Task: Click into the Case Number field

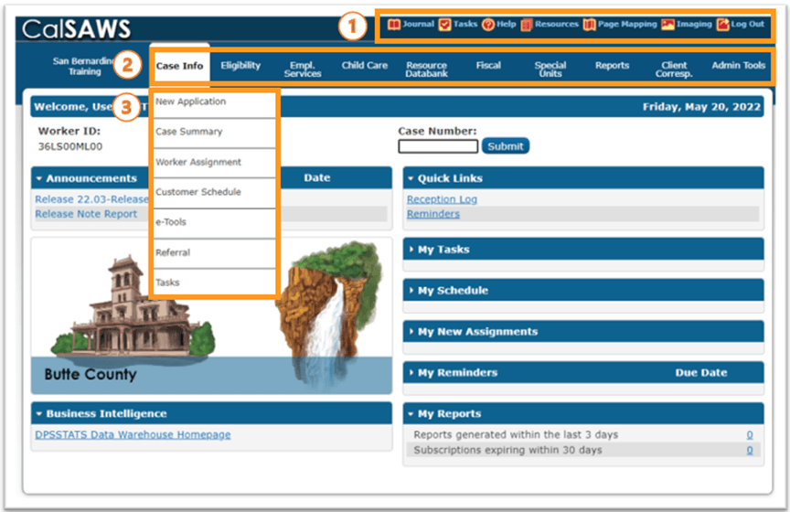Action: pos(438,146)
